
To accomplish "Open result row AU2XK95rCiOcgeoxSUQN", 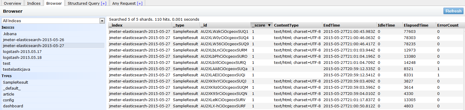I will [x=286, y=93].
